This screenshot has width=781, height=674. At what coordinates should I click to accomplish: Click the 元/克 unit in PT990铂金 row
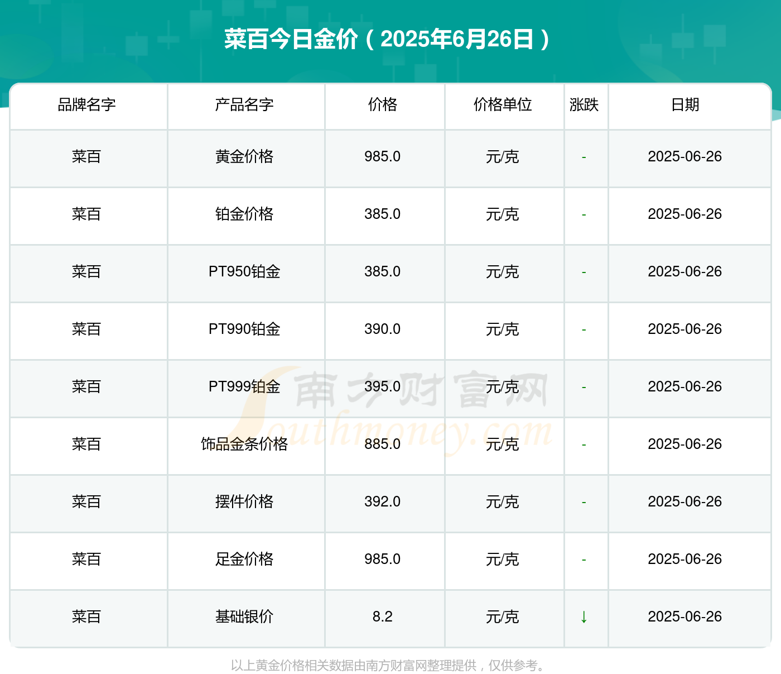[x=503, y=329]
